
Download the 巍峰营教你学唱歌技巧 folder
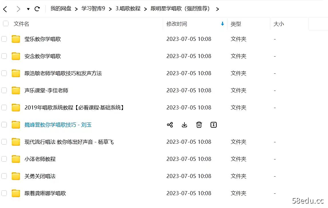click(184, 125)
